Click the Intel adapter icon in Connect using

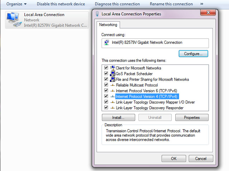(x=107, y=42)
